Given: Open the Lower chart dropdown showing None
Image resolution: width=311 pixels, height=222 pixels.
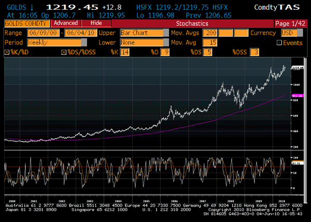Looking at the screenshot, I should [142, 42].
